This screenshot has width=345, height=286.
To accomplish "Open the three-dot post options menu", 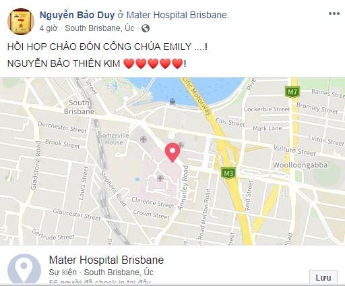I will pyautogui.click(x=334, y=13).
